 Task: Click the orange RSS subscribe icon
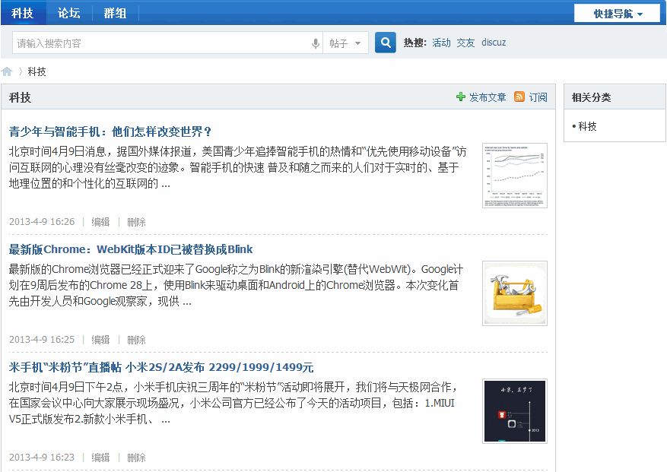(x=519, y=97)
